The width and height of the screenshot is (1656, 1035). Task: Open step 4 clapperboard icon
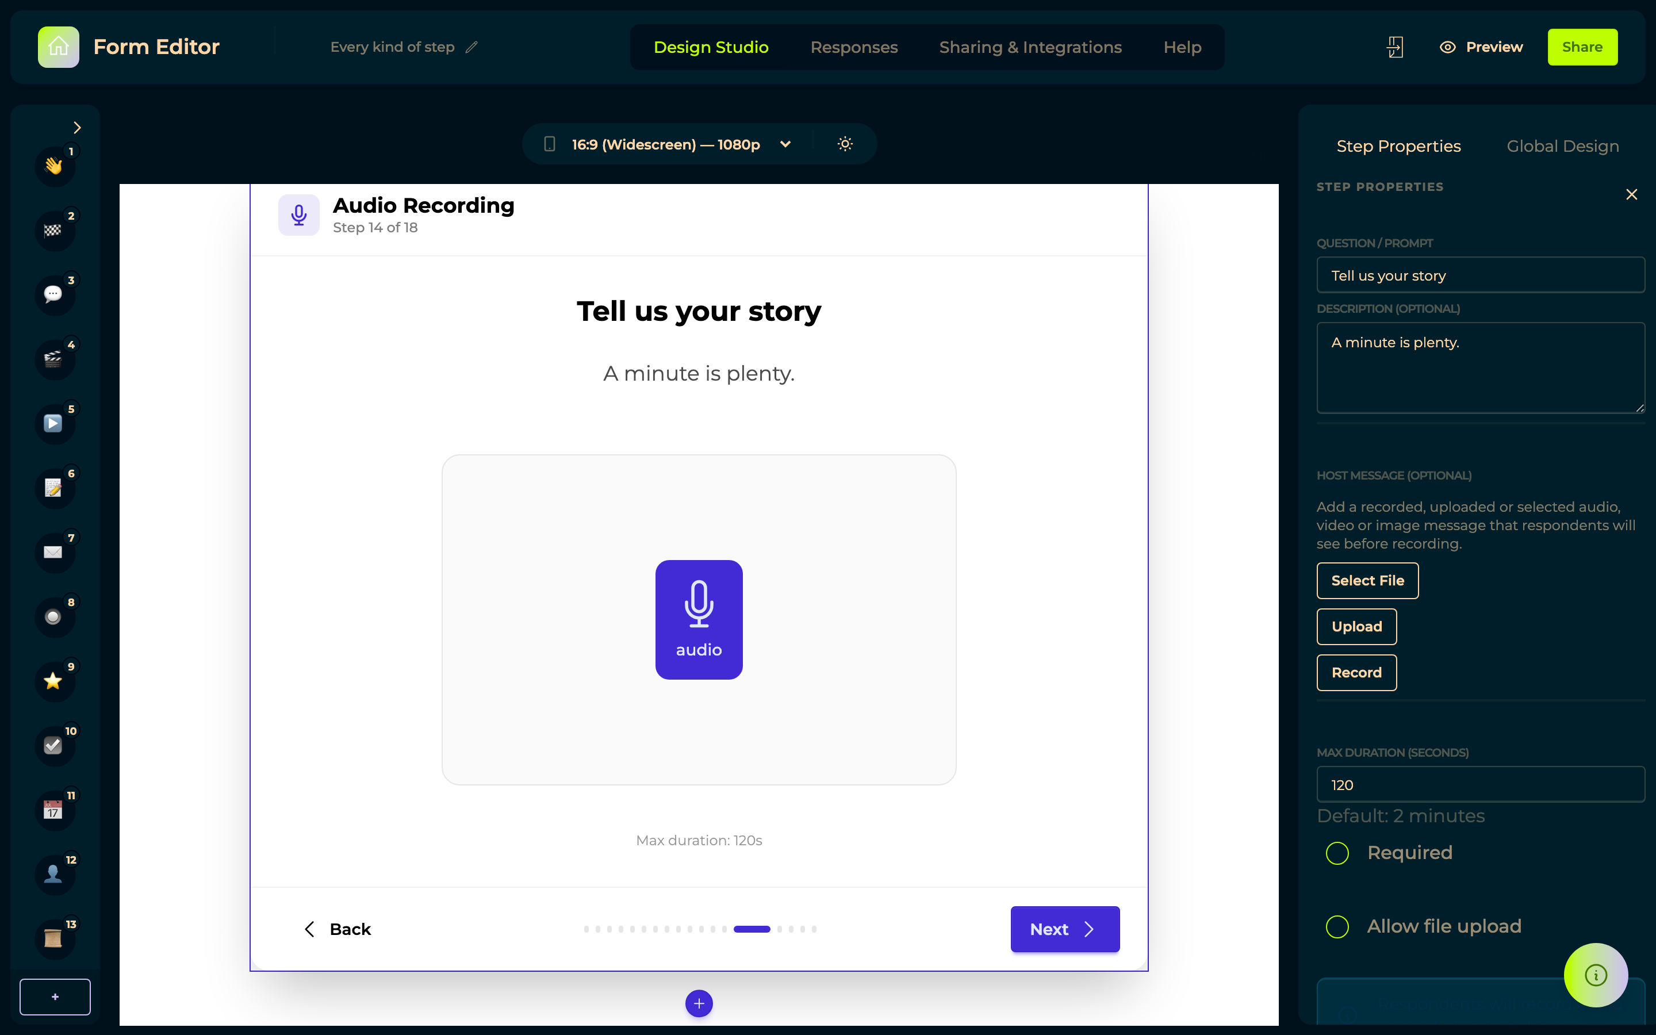pos(54,359)
